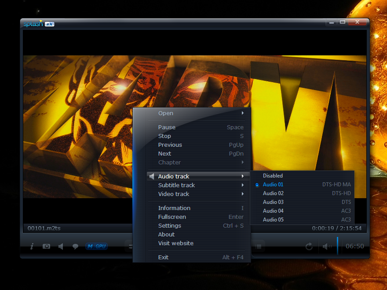Click the 0:00:19 / 2:15:54 time display
The image size is (387, 290).
tap(337, 228)
